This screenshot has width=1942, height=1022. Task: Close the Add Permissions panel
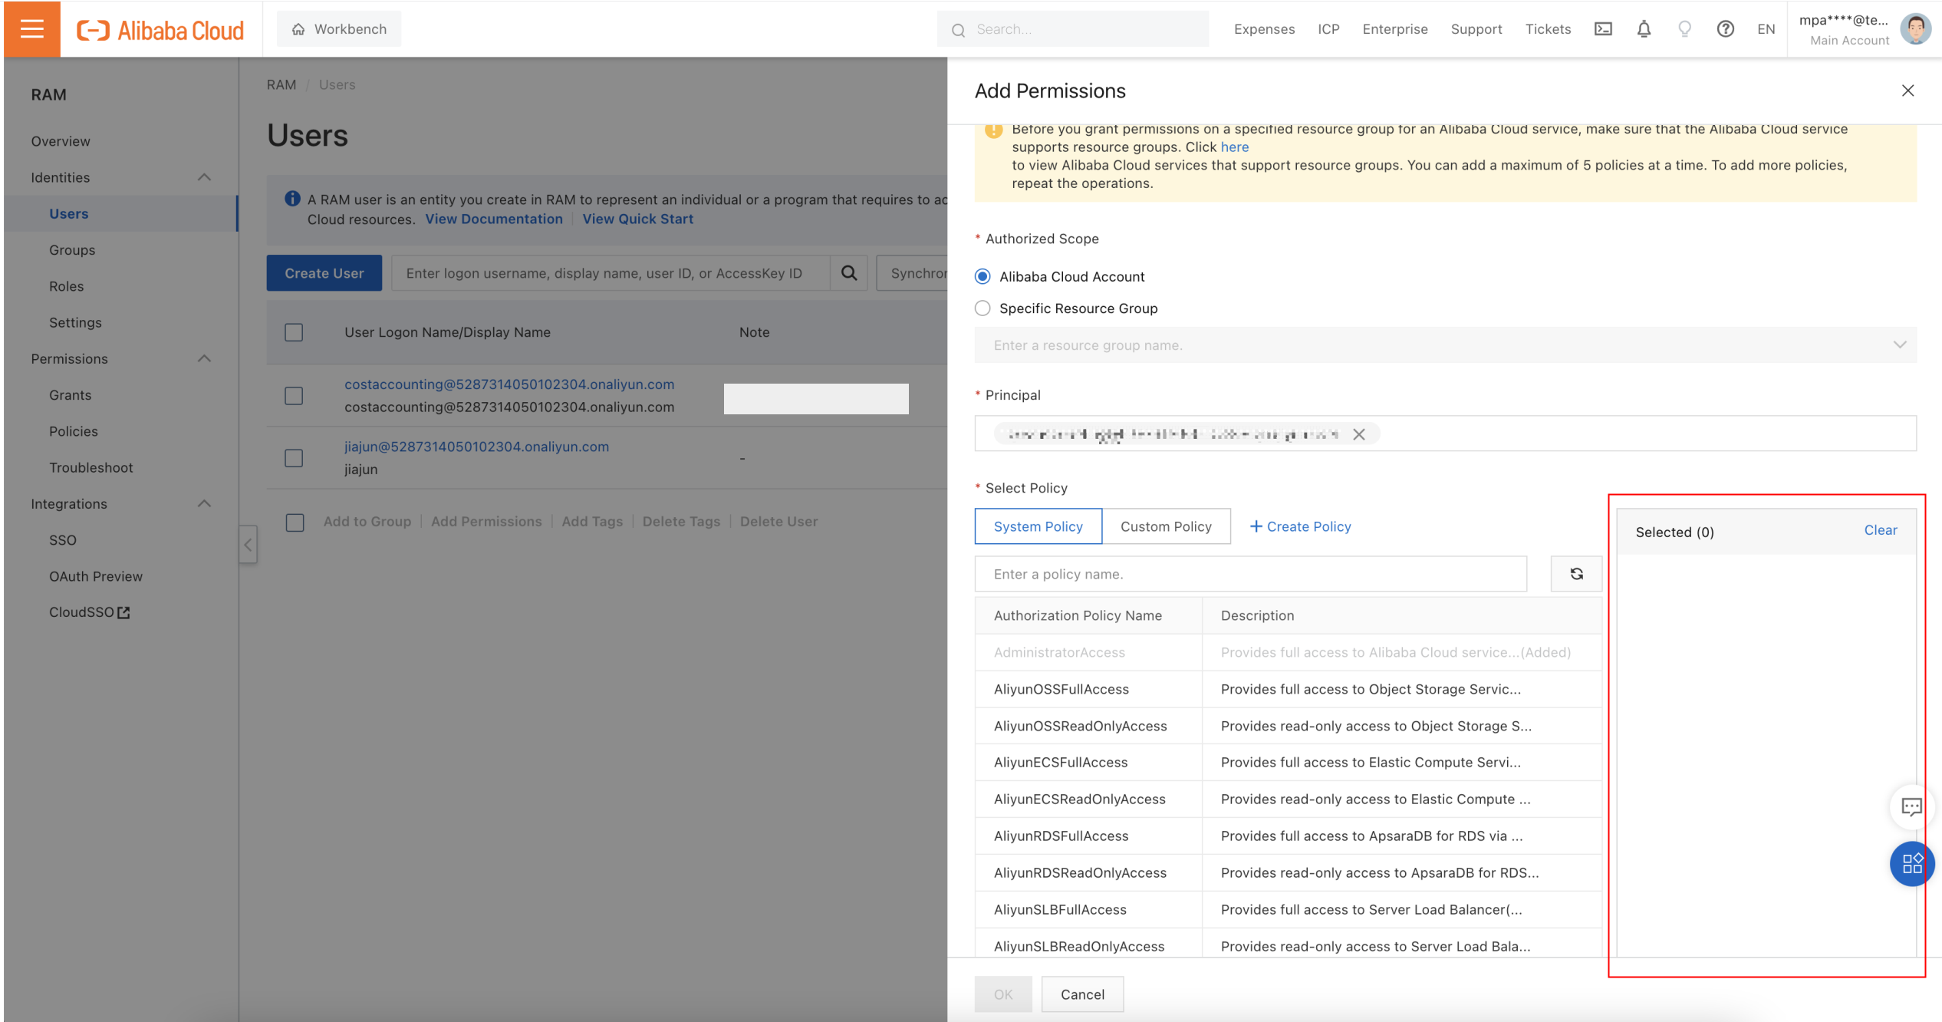pos(1907,91)
